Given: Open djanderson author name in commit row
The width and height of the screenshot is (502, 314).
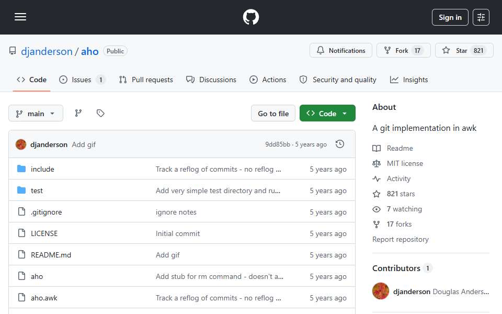Looking at the screenshot, I should [49, 144].
